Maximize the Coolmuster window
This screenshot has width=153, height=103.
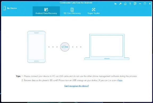[x=145, y=4]
